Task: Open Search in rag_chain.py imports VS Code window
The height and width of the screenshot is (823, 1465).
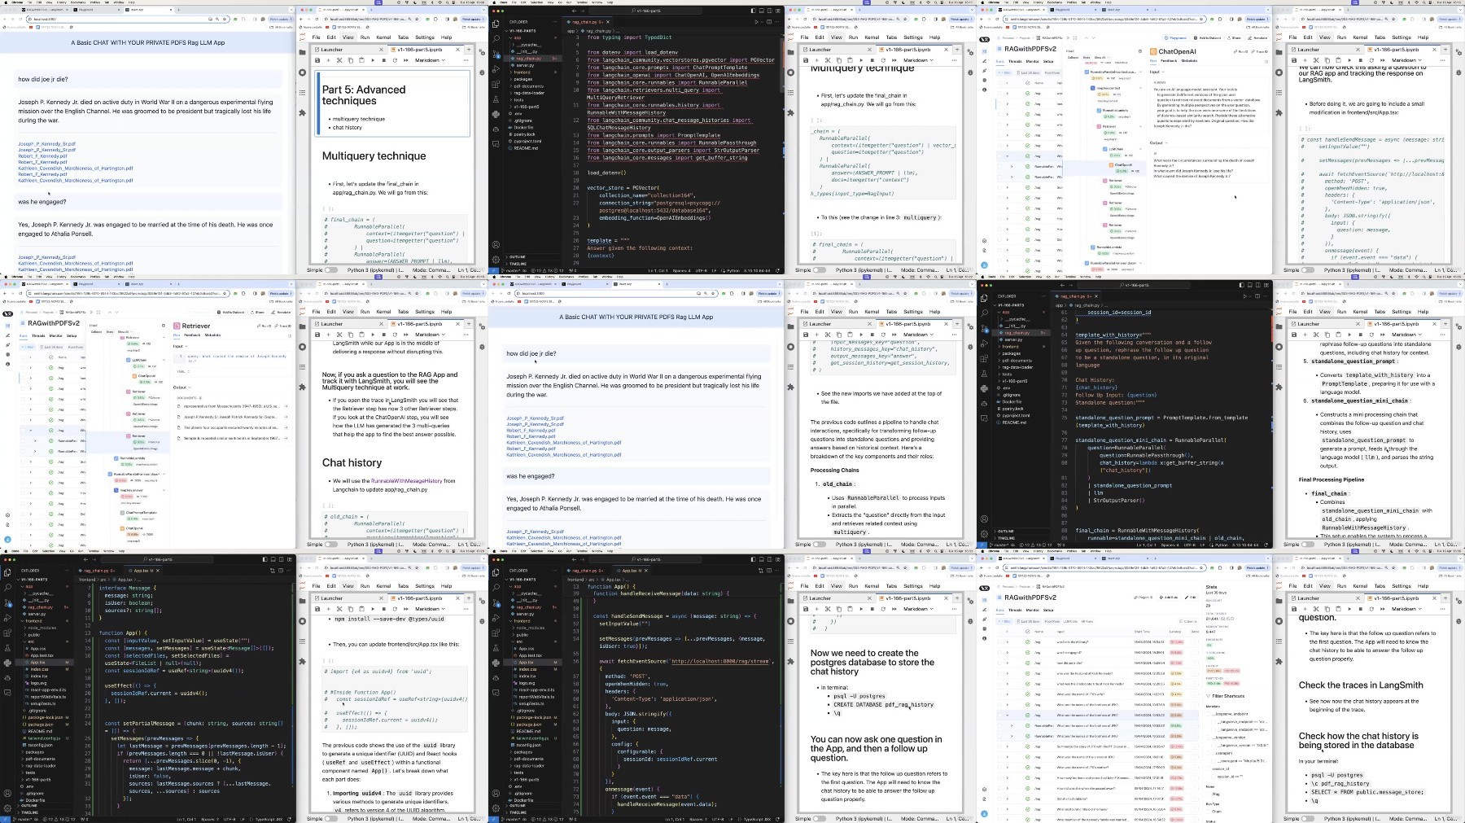Action: coord(496,38)
